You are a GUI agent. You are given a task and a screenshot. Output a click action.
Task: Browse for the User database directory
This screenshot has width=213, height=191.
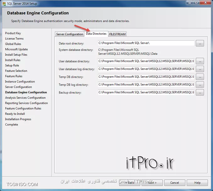(200, 61)
